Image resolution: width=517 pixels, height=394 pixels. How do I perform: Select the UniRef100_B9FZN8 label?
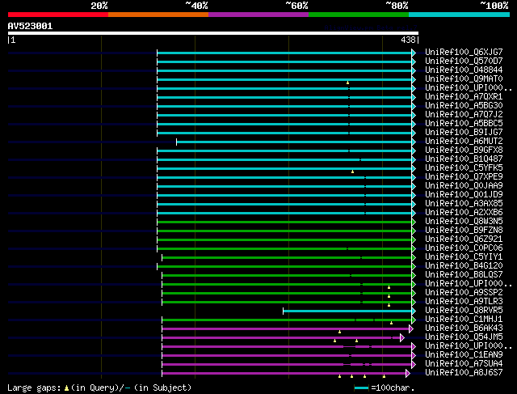click(x=464, y=231)
